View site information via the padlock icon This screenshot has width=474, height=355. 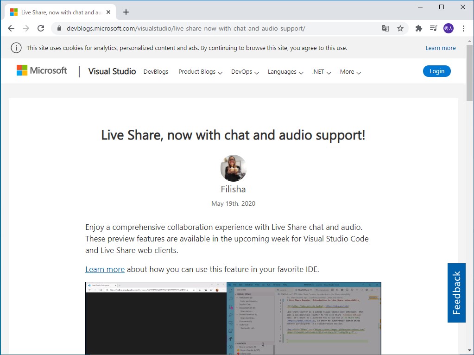(x=59, y=28)
